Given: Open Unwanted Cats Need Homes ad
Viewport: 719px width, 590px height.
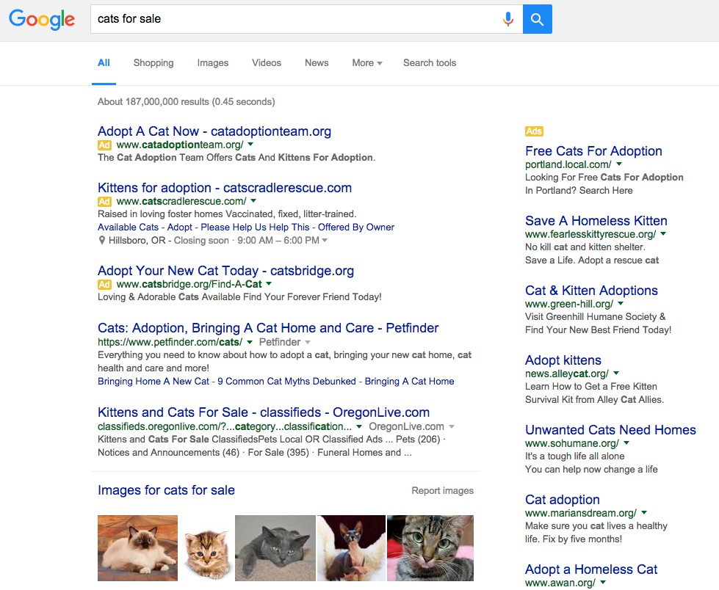Looking at the screenshot, I should click(610, 430).
